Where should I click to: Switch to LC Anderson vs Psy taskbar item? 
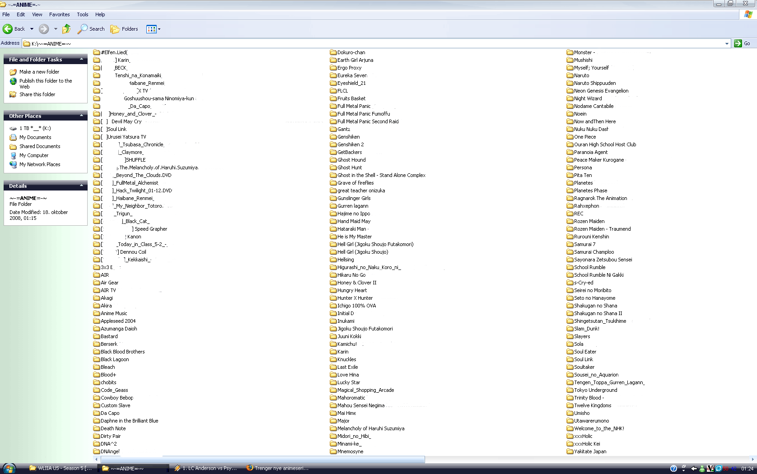[x=206, y=468]
